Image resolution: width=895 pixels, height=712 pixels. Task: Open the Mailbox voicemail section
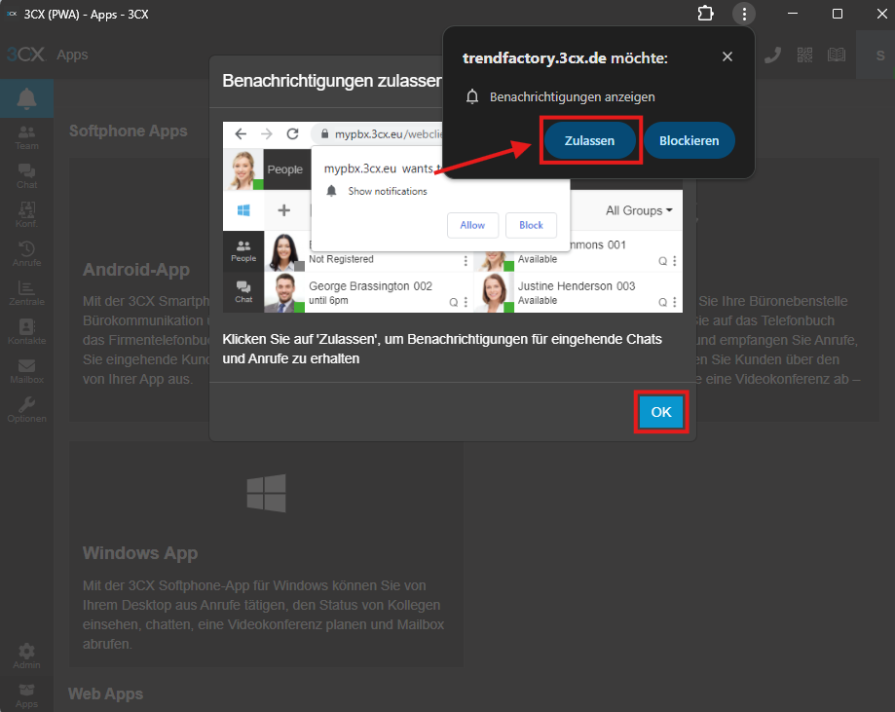click(26, 371)
